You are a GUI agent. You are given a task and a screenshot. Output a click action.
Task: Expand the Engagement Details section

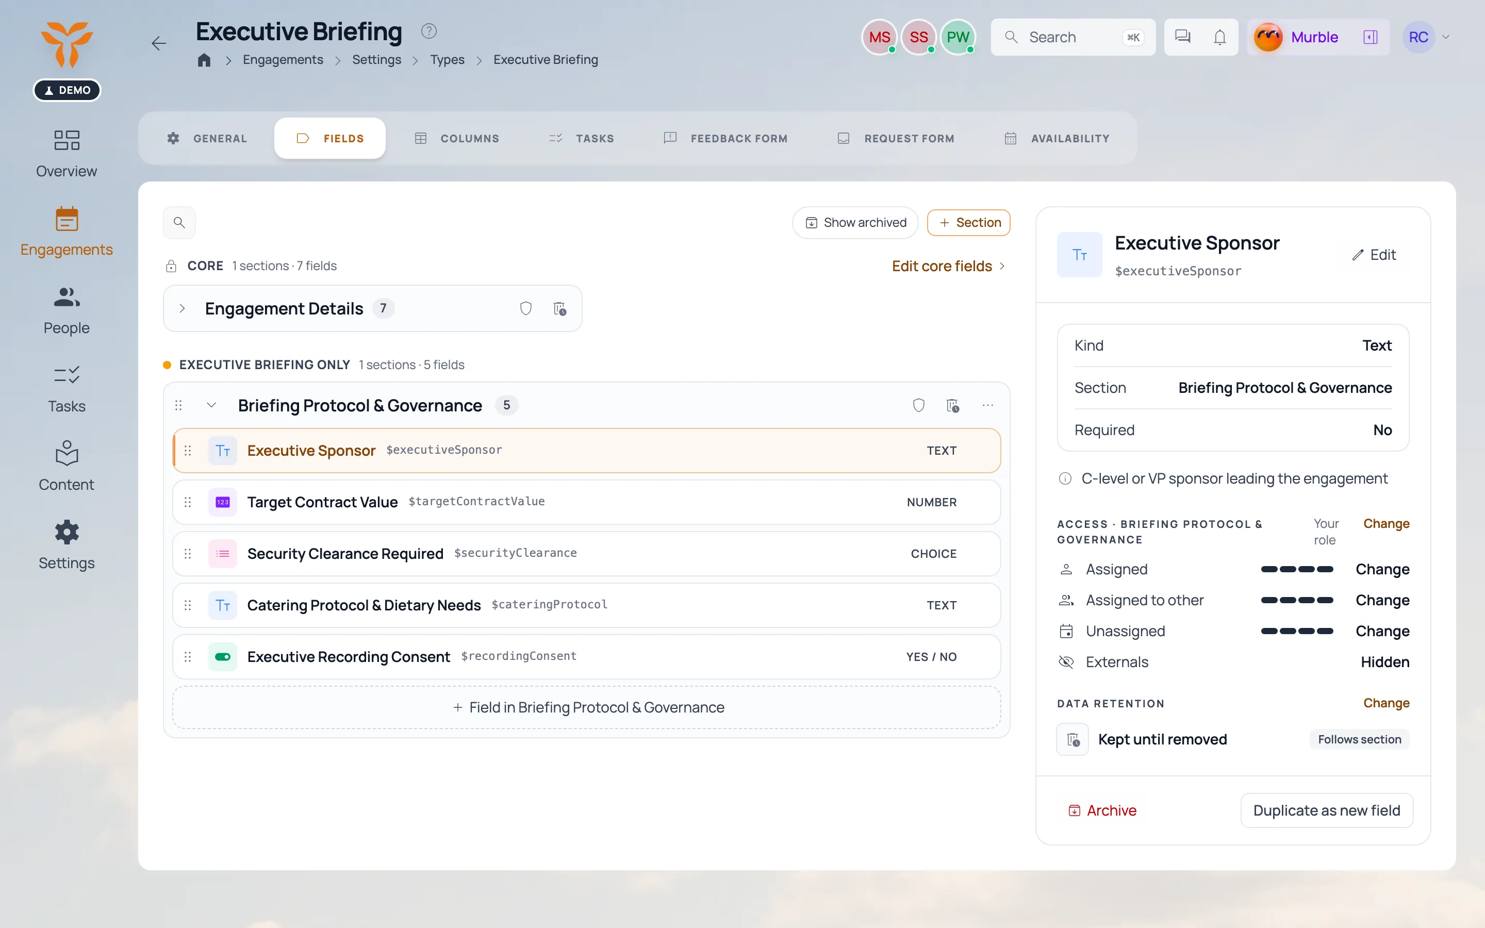pos(182,308)
